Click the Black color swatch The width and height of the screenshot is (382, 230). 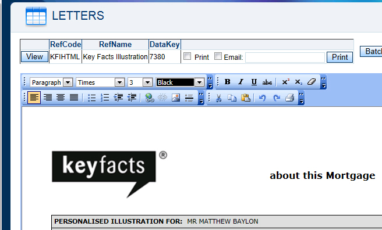175,82
